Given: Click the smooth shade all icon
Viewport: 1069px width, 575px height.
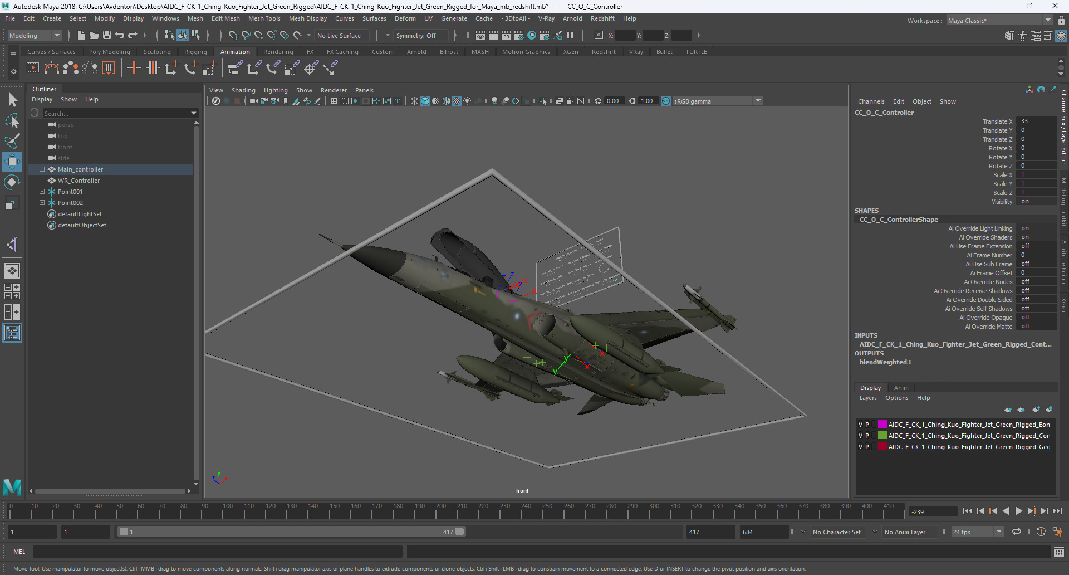Looking at the screenshot, I should click(425, 101).
